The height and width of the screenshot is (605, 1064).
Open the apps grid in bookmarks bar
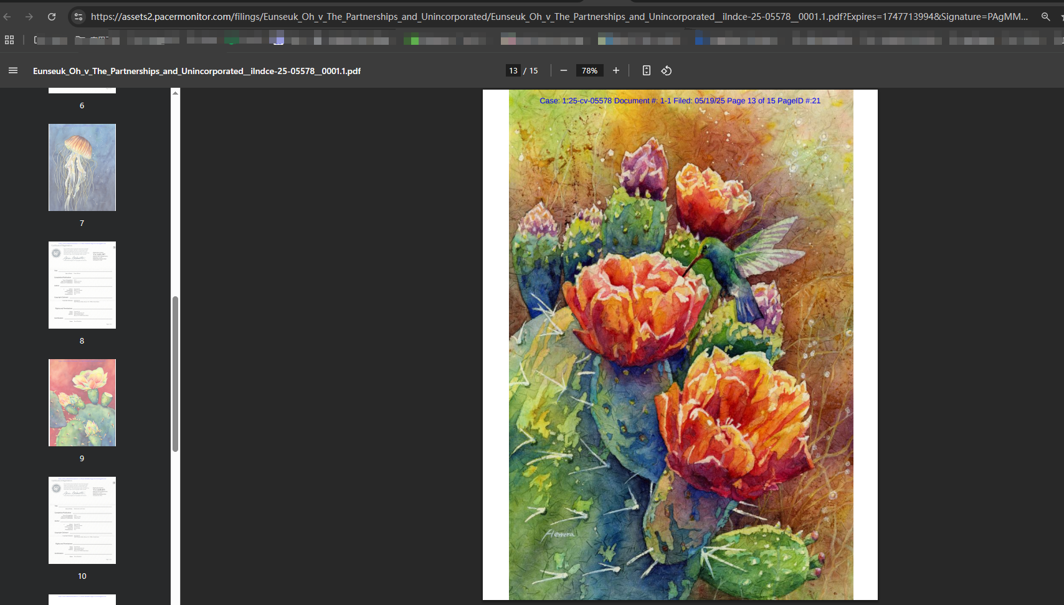point(9,40)
